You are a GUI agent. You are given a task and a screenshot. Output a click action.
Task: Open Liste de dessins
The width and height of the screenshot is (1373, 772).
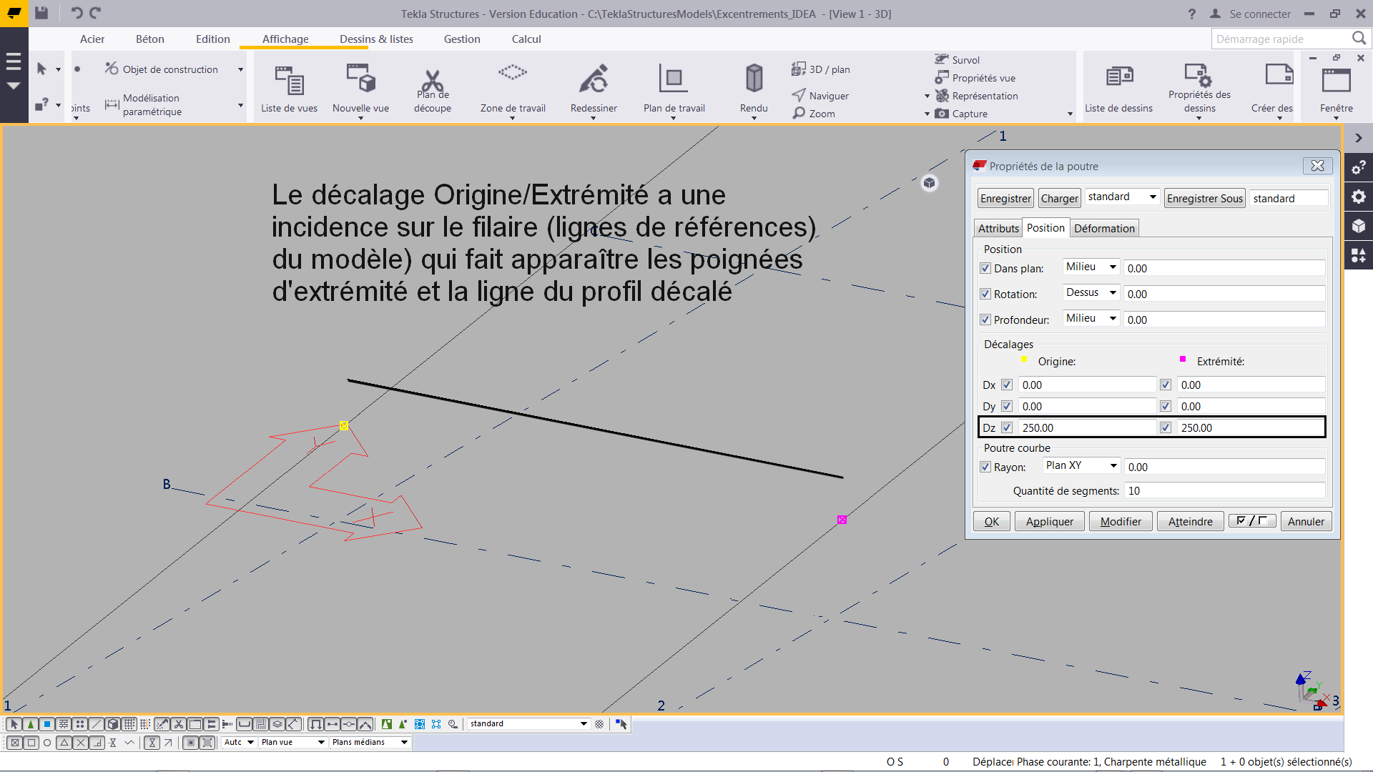pyautogui.click(x=1119, y=88)
